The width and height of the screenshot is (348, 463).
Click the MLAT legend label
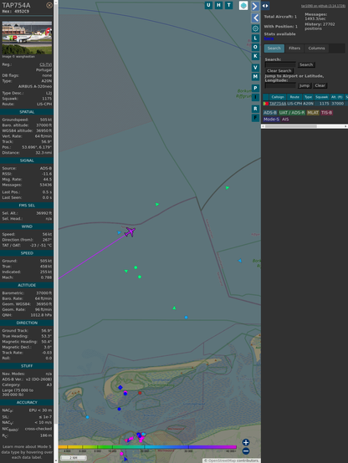click(313, 113)
